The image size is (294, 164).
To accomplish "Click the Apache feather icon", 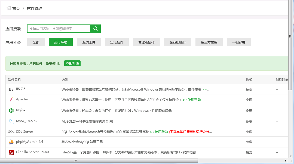I will tap(11, 100).
